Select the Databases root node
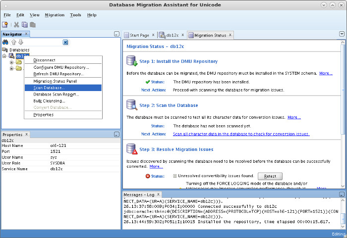The height and width of the screenshot is (238, 347). (x=19, y=49)
